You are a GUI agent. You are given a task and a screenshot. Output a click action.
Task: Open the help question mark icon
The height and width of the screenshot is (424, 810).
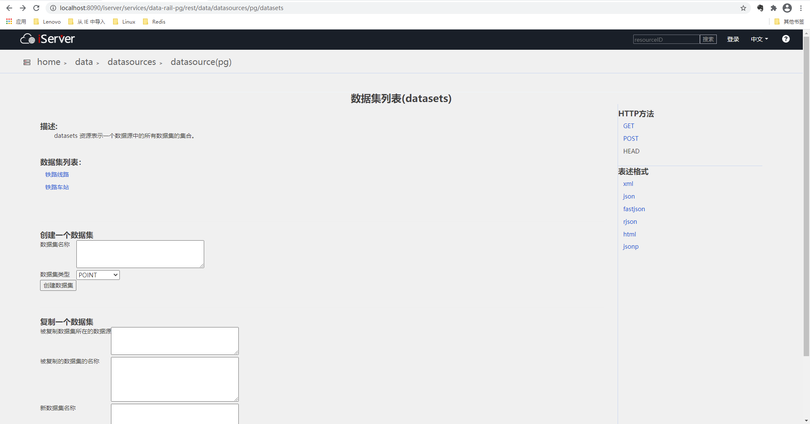pyautogui.click(x=786, y=39)
